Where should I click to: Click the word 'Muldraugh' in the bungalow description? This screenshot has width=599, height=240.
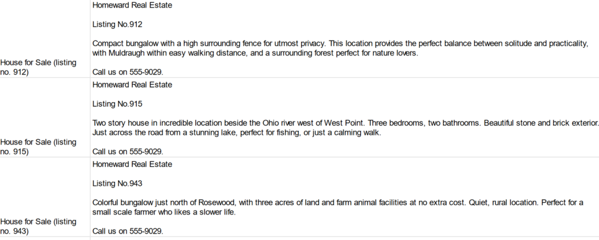point(126,53)
